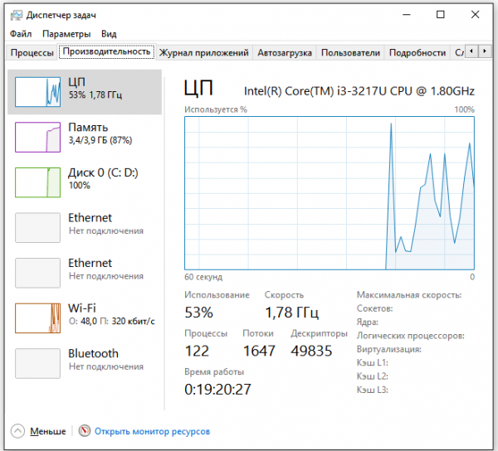The image size is (498, 451).
Task: Switch to the Процессы tab
Action: click(32, 53)
